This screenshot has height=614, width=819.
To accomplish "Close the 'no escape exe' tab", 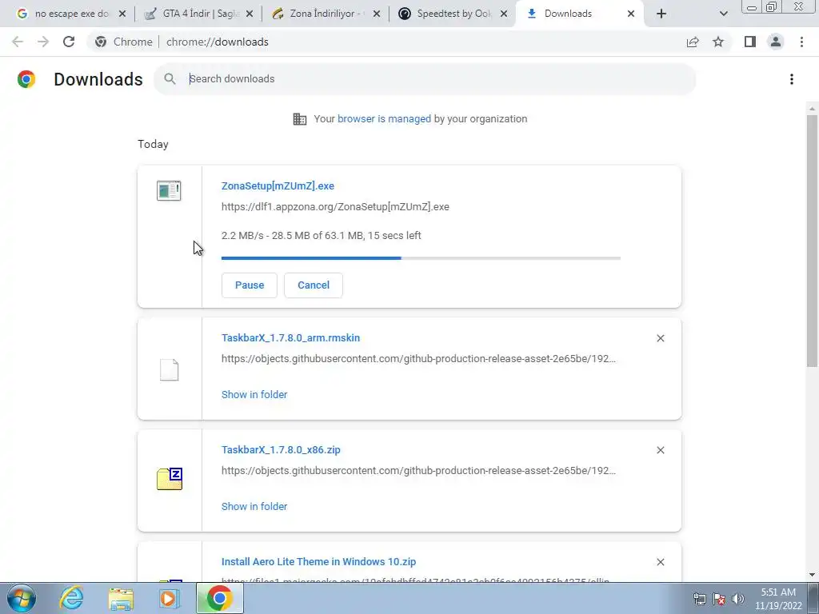I will click(x=122, y=14).
